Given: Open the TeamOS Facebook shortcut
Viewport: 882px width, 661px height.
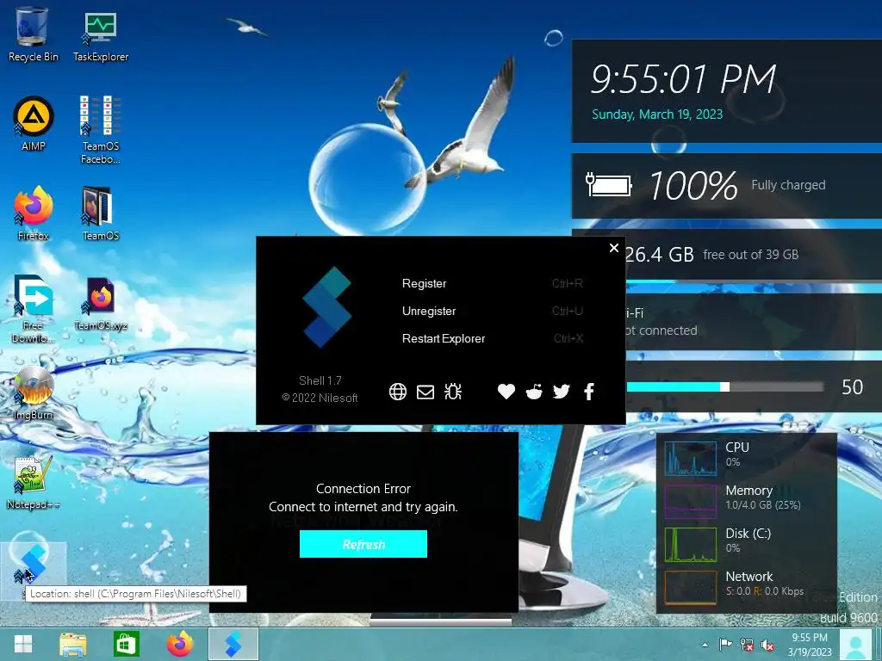Looking at the screenshot, I should coord(100,129).
